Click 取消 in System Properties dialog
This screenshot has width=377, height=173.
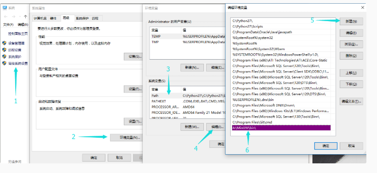point(119,158)
